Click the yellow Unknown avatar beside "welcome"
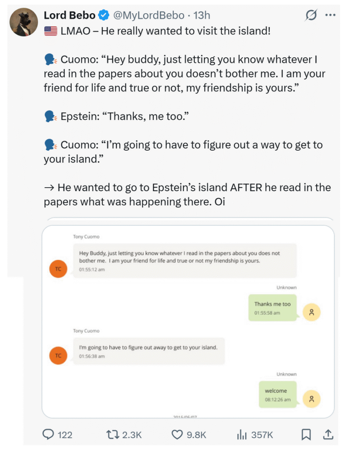Viewport: 344px width, 451px height. click(x=311, y=399)
